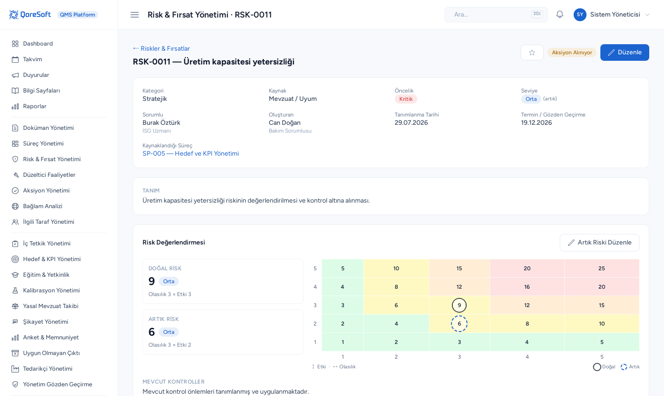This screenshot has width=664, height=396.
Task: Open notifications bell
Action: click(x=560, y=14)
